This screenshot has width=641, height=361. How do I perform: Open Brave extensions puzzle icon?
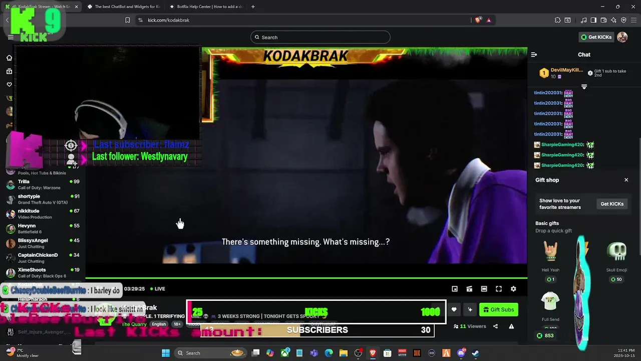click(557, 20)
